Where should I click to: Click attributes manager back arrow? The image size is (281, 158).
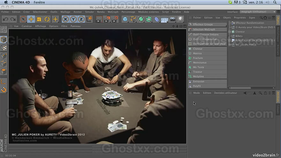pyautogui.click(x=245, y=93)
